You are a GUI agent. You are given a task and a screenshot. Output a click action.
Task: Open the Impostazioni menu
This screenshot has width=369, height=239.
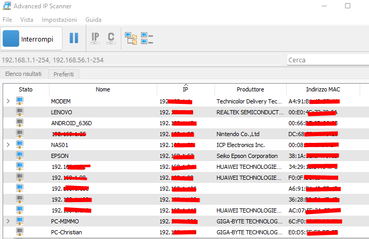tap(59, 20)
